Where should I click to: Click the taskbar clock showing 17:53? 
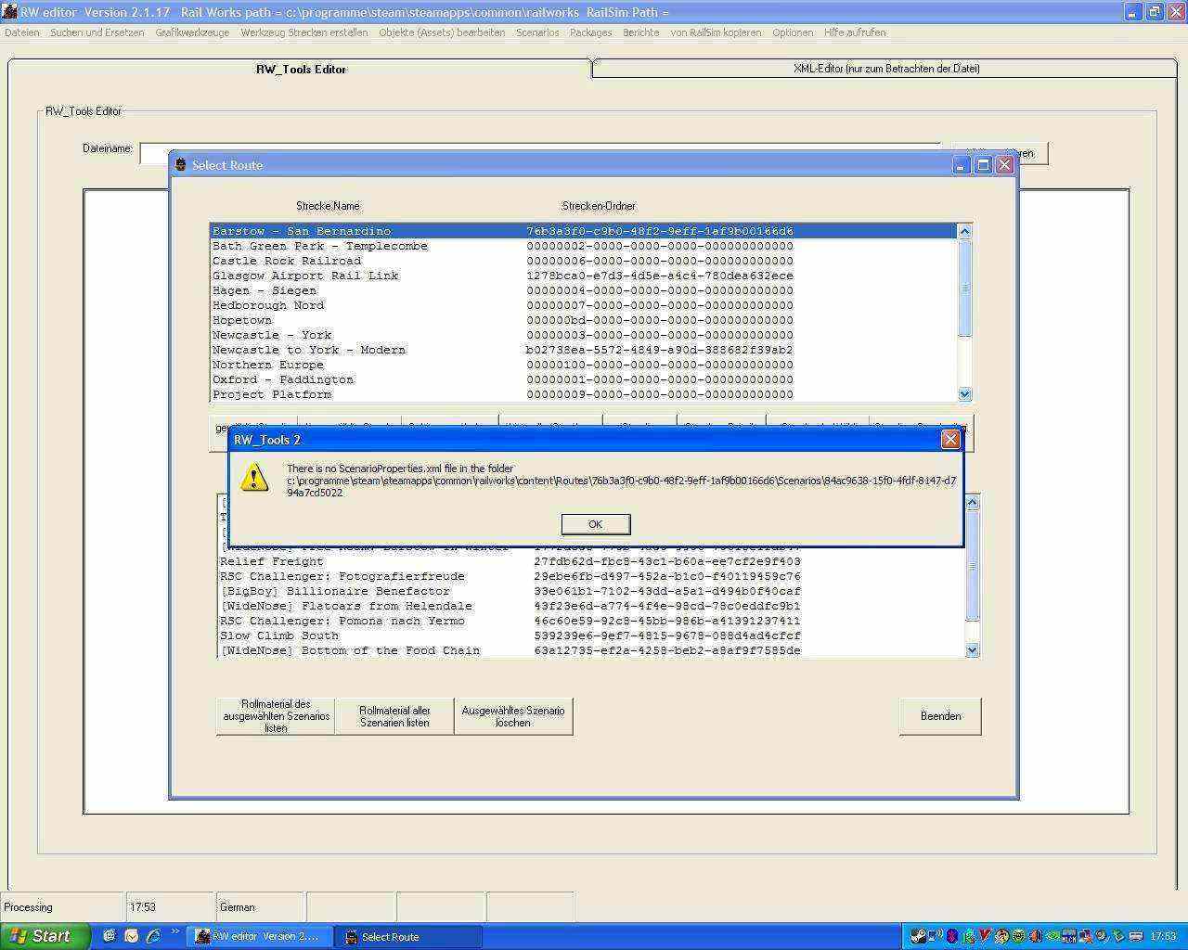(x=1163, y=937)
